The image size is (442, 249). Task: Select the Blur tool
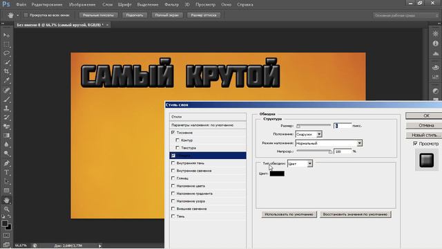6,145
